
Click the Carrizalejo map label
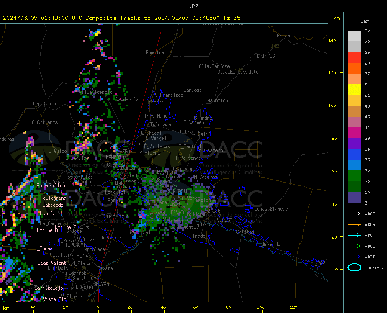coord(49,288)
